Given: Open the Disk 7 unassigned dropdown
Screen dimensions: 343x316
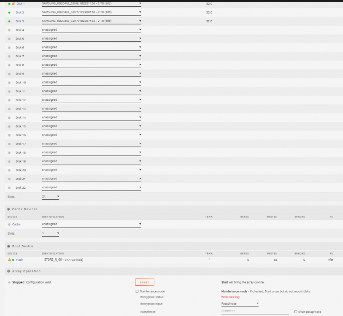Looking at the screenshot, I should click(x=92, y=56).
